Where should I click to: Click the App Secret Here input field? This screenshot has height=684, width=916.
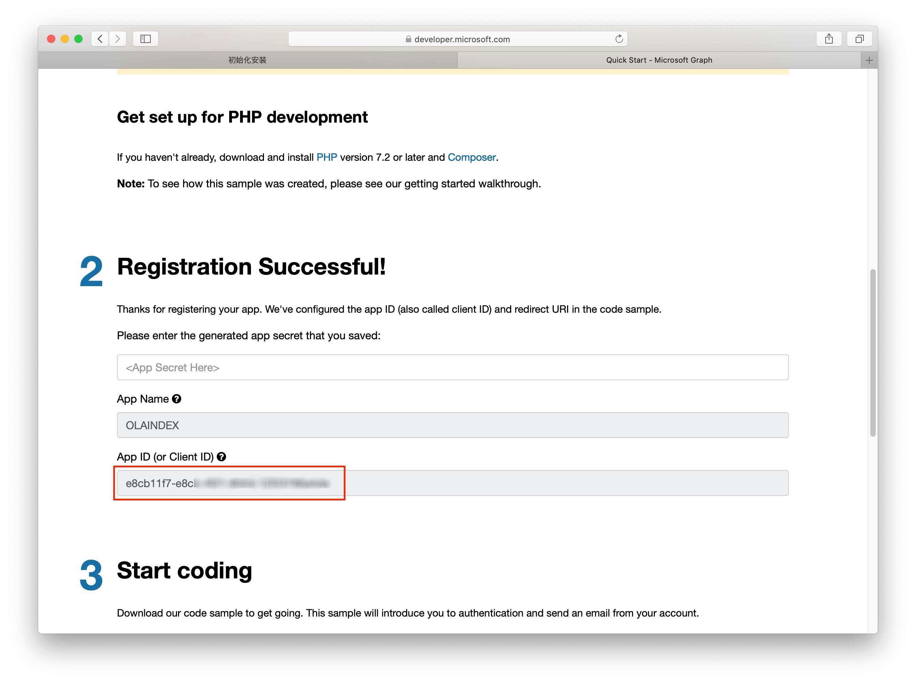[x=452, y=367]
